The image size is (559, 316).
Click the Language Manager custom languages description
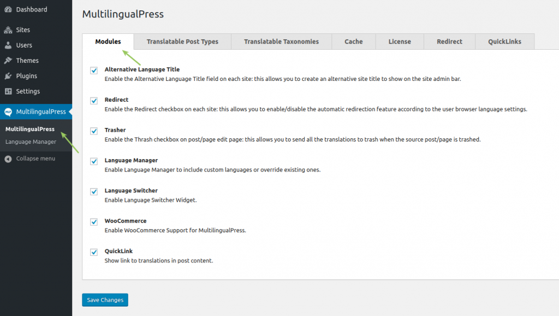[212, 170]
